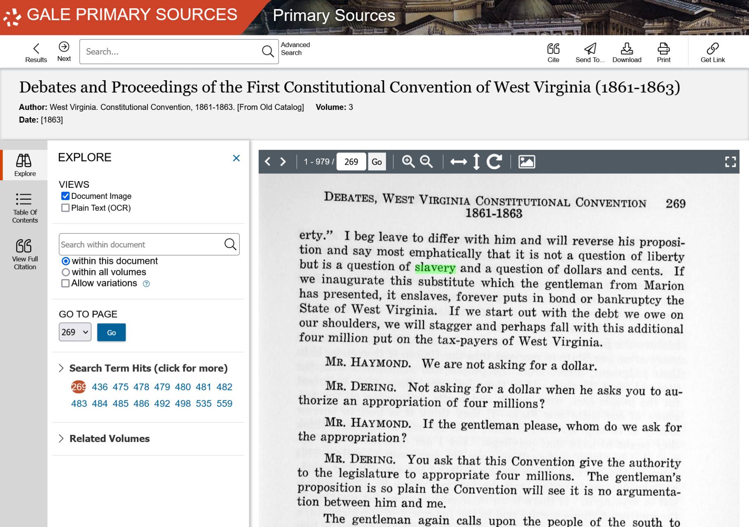Enter full screen viewer mode

730,162
